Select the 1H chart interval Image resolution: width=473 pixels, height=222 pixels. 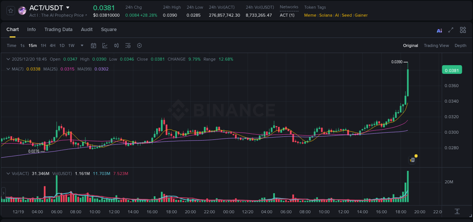pyautogui.click(x=43, y=45)
